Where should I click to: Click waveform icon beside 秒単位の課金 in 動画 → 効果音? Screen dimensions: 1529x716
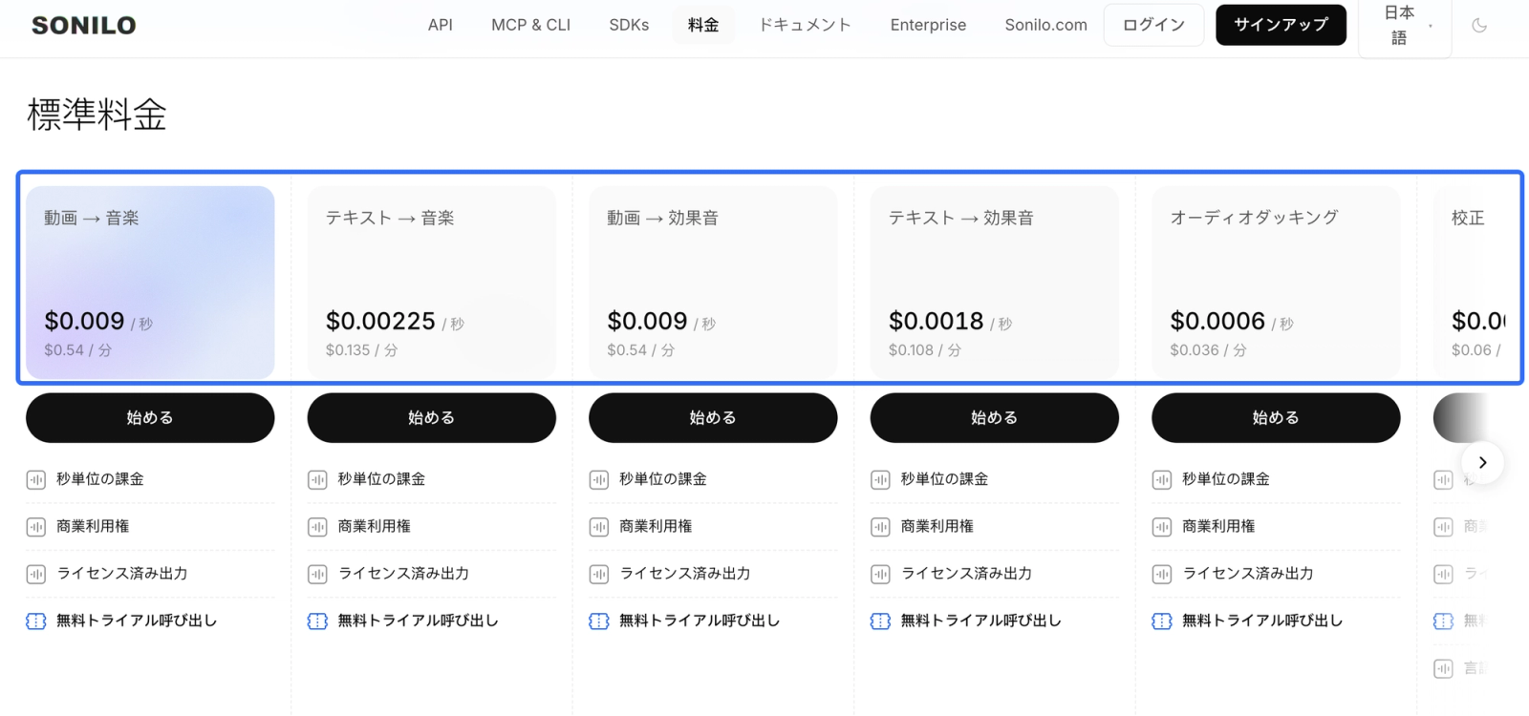coord(599,479)
